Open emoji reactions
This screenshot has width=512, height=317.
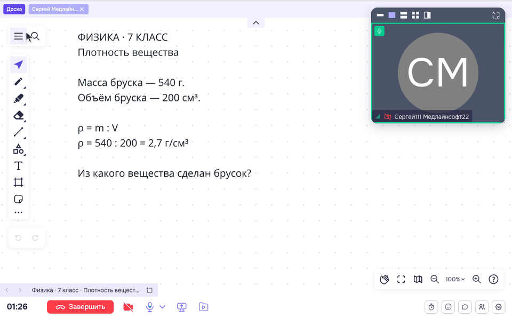coord(449,307)
